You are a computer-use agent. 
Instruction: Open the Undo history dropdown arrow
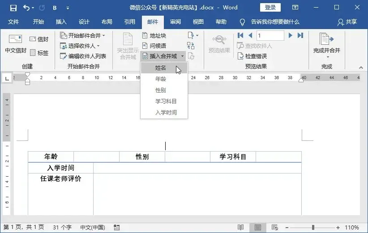pos(33,8)
